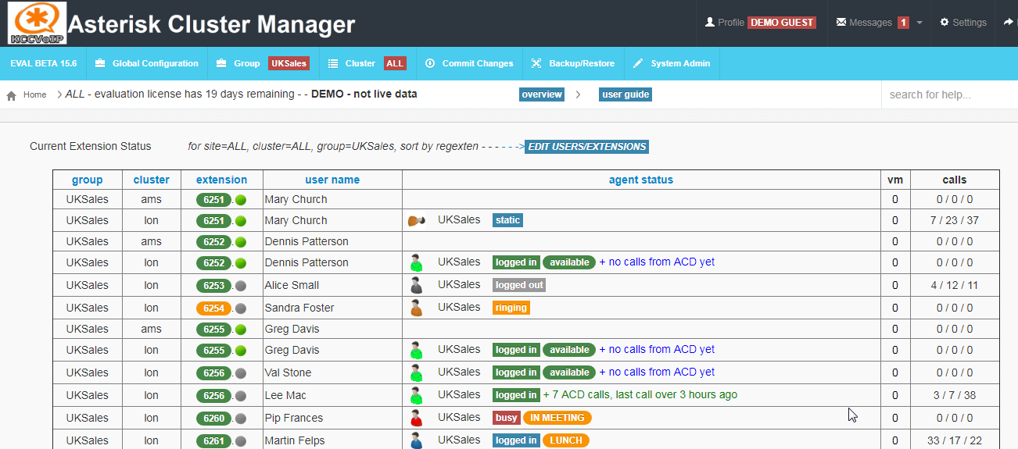The height and width of the screenshot is (449, 1018).
Task: Click the IN MEETING status badge
Action: pos(557,418)
